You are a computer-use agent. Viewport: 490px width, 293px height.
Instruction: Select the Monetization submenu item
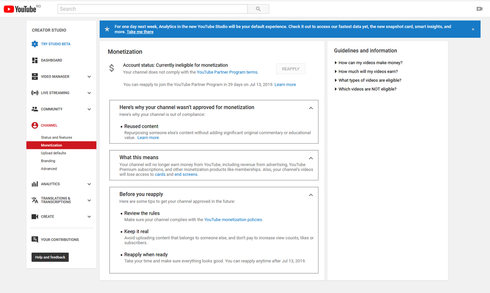61,145
